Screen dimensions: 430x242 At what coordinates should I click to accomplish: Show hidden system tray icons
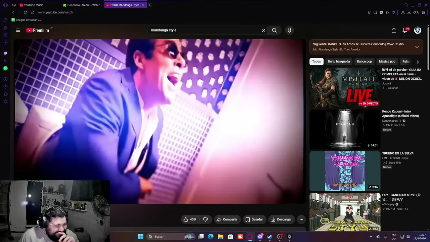click(x=371, y=237)
